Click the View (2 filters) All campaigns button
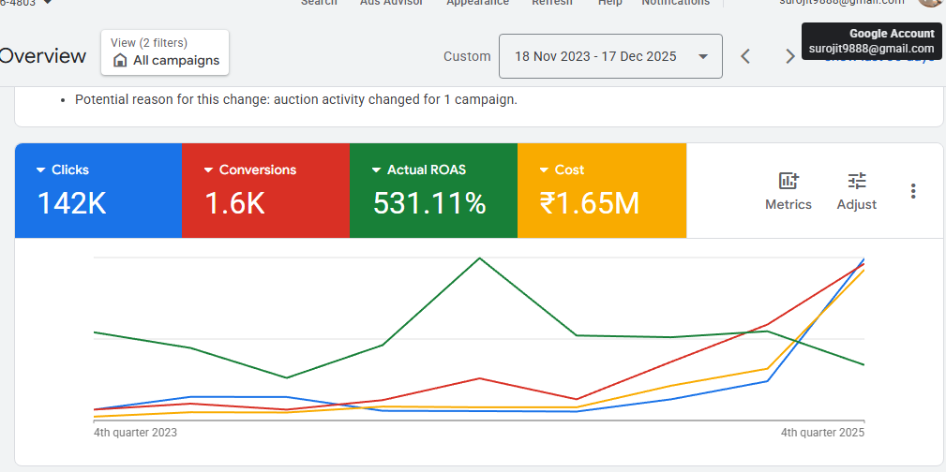Image resolution: width=946 pixels, height=472 pixels. click(165, 52)
